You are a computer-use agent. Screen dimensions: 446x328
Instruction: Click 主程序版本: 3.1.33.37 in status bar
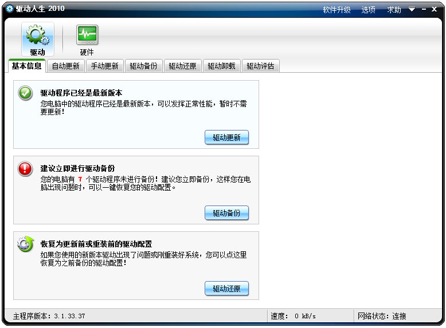pos(49,316)
